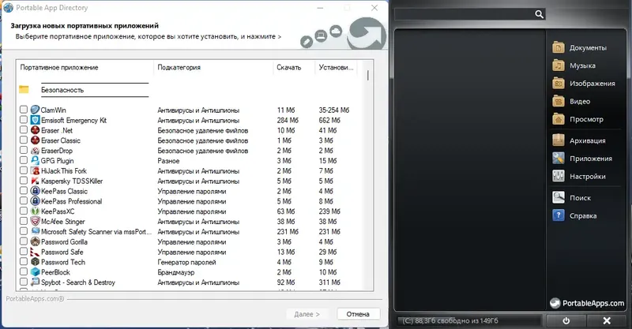This screenshot has height=329, width=632.
Task: Select the Emsisoft Emergency Kit row name
Action: 73,120
